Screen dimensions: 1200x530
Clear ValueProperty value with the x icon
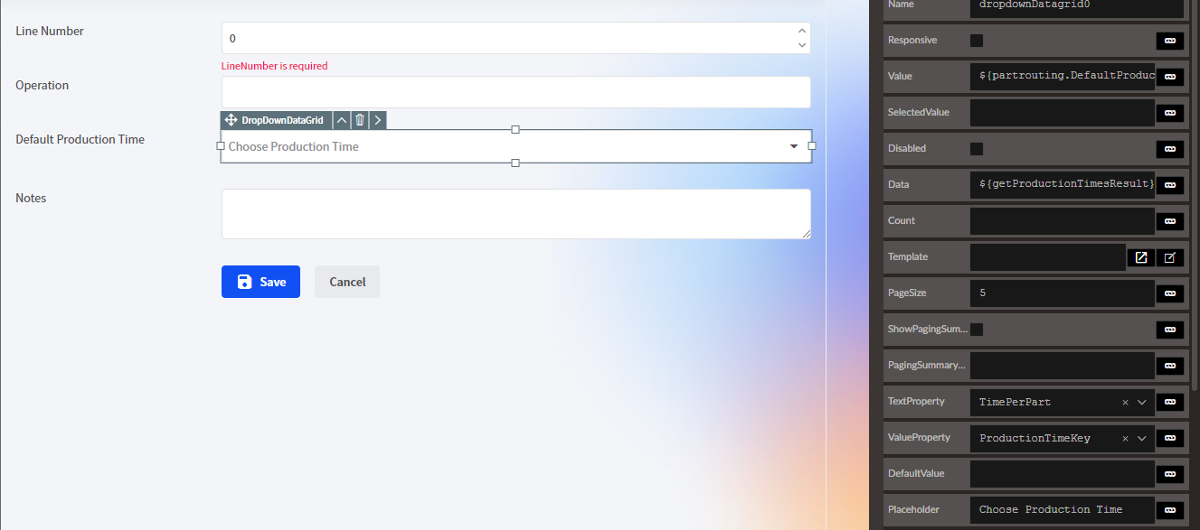1125,438
